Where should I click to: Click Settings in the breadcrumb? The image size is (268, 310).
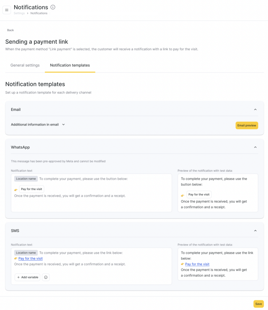(19, 13)
